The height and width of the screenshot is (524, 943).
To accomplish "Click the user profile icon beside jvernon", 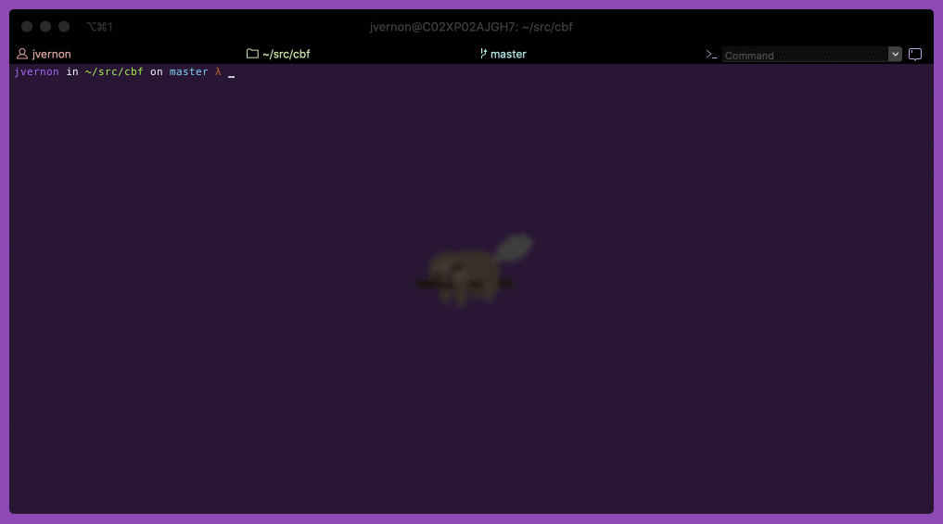I will click(x=22, y=54).
